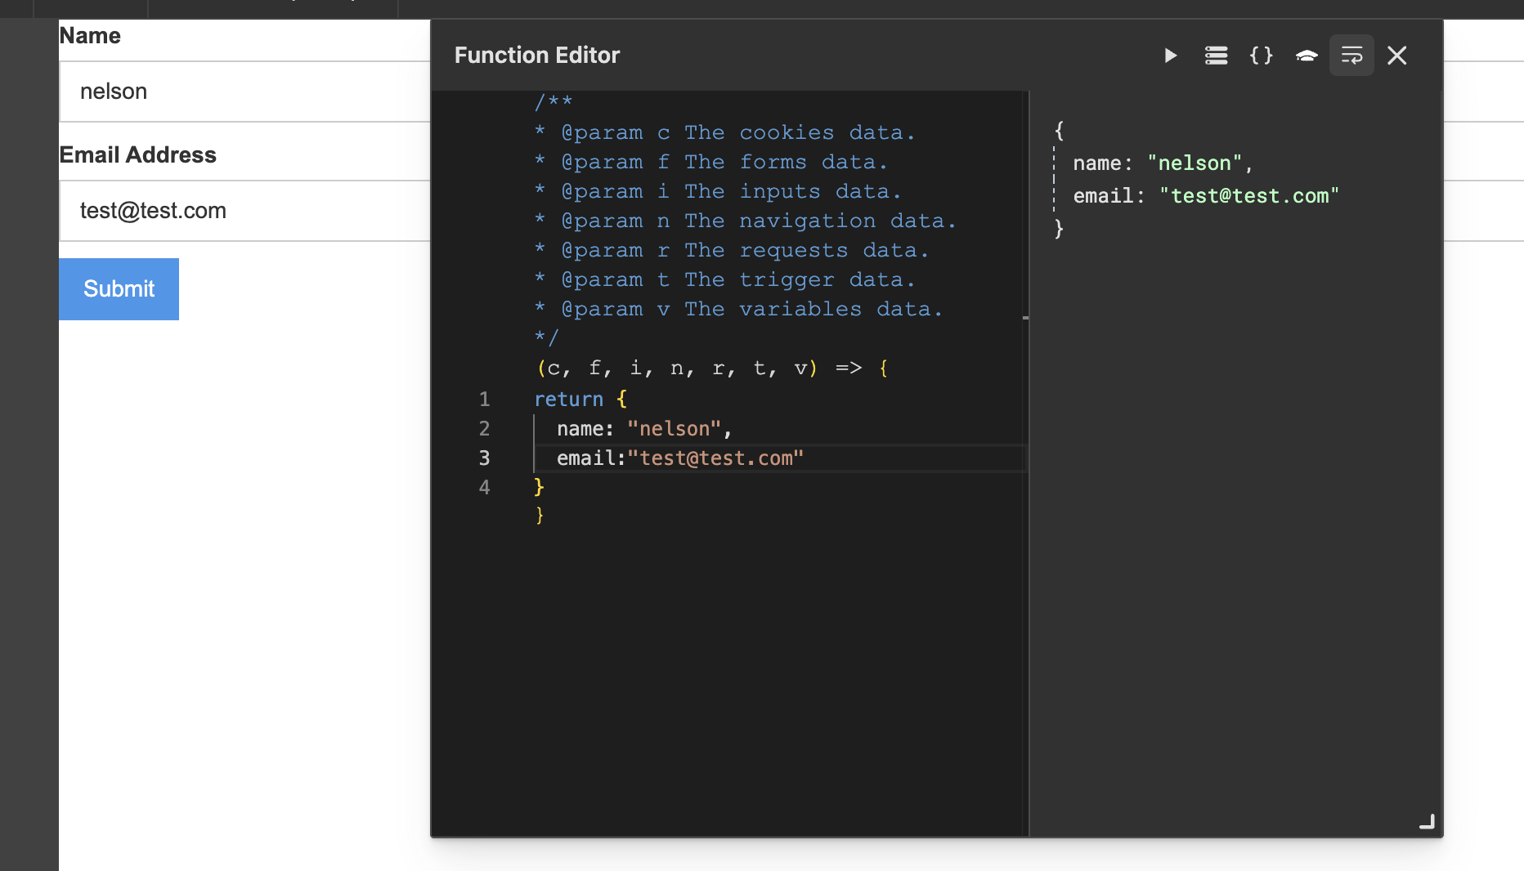Click the name: "nelson" code line
Screen dimensions: 1524x871
tap(644, 429)
